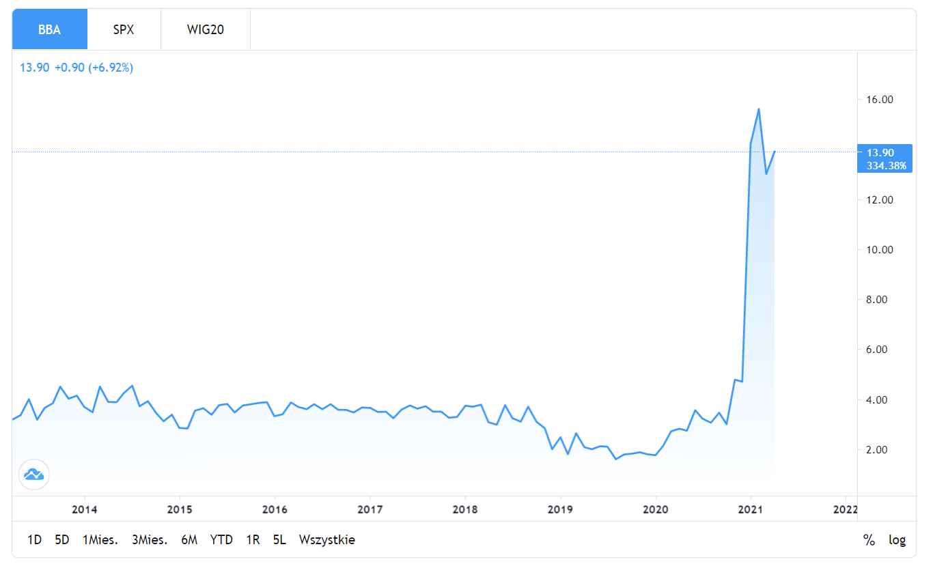Click the 334.38% change label
Image resolution: width=933 pixels, height=564 pixels.
tap(888, 165)
